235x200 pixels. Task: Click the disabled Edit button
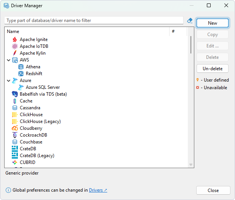[x=213, y=46]
